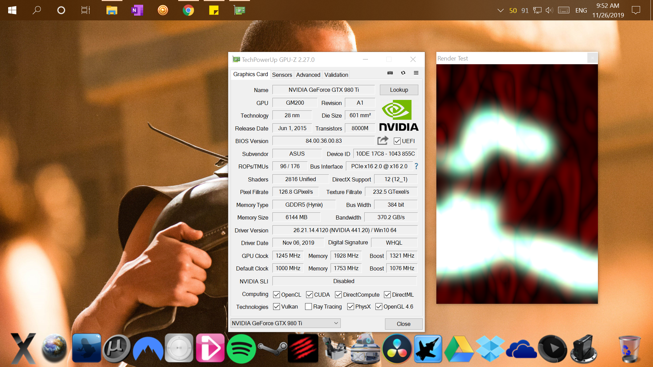Launch Spotify from the dock
Screen dimensions: 653x367
pyautogui.click(x=241, y=349)
